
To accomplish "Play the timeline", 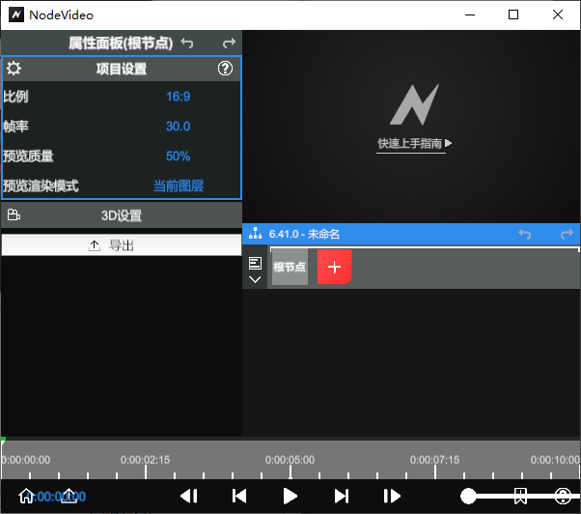I will 290,496.
